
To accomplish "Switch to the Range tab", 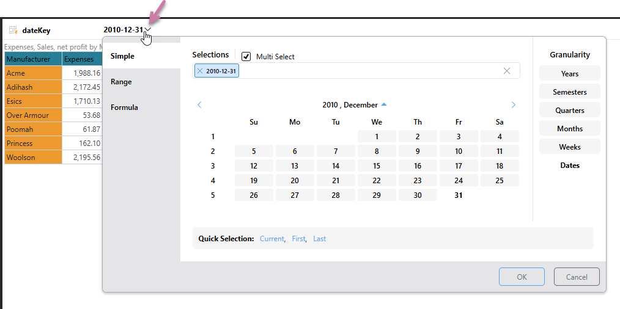I will 121,82.
